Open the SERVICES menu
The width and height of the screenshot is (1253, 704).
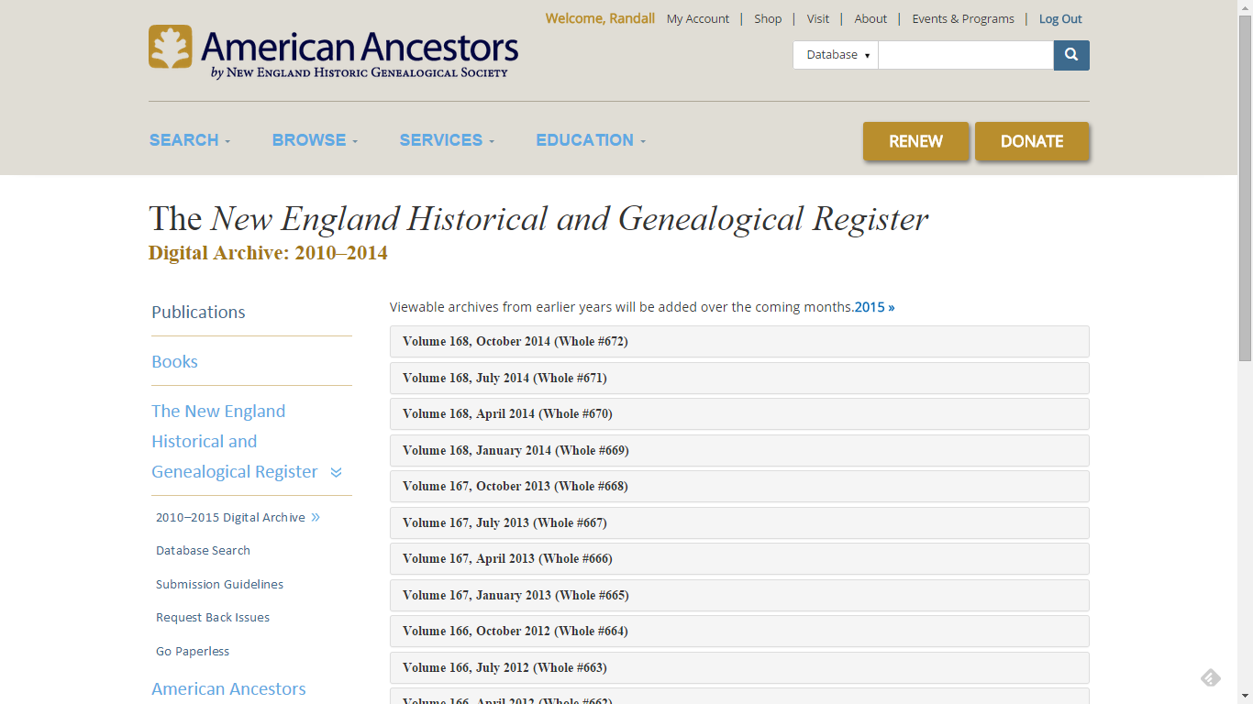[447, 140]
